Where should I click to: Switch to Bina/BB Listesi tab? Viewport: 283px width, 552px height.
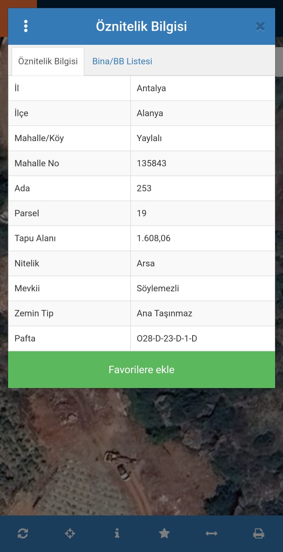pos(122,61)
